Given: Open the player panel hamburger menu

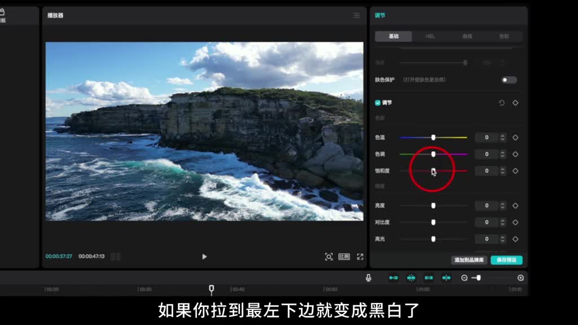Looking at the screenshot, I should point(356,15).
